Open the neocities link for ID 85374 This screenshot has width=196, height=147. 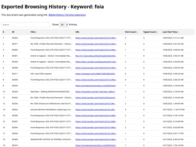coord(96,146)
